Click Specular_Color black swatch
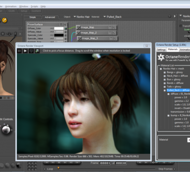Viewport: 190px width, 172px height. [59, 35]
